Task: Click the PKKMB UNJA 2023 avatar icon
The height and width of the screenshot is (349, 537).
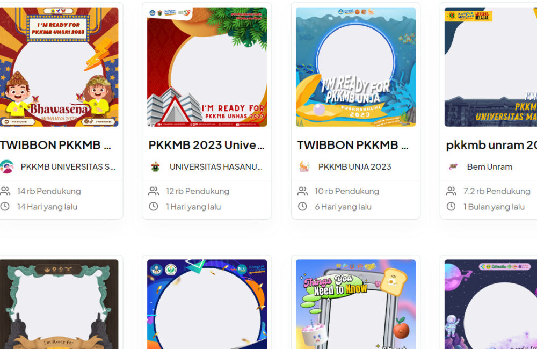Action: click(304, 167)
